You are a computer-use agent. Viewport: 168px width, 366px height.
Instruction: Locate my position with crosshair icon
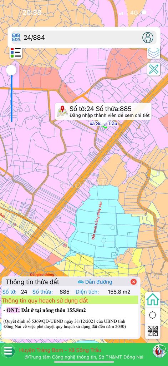coord(152,315)
